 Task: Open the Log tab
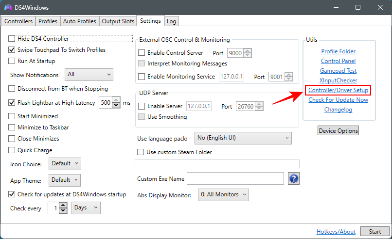point(171,21)
